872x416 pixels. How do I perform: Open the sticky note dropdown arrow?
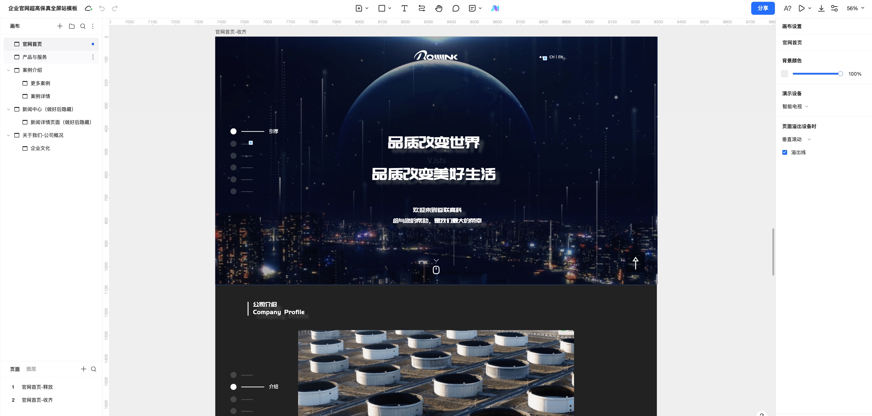coord(480,8)
